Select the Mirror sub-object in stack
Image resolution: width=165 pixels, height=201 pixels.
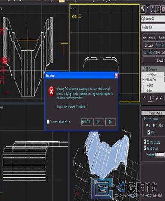pos(153,75)
